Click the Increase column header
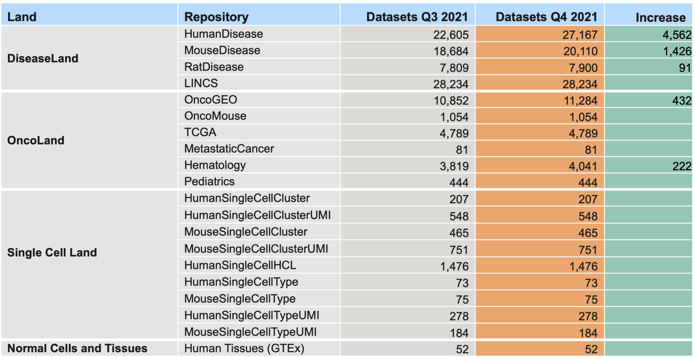 [x=660, y=17]
